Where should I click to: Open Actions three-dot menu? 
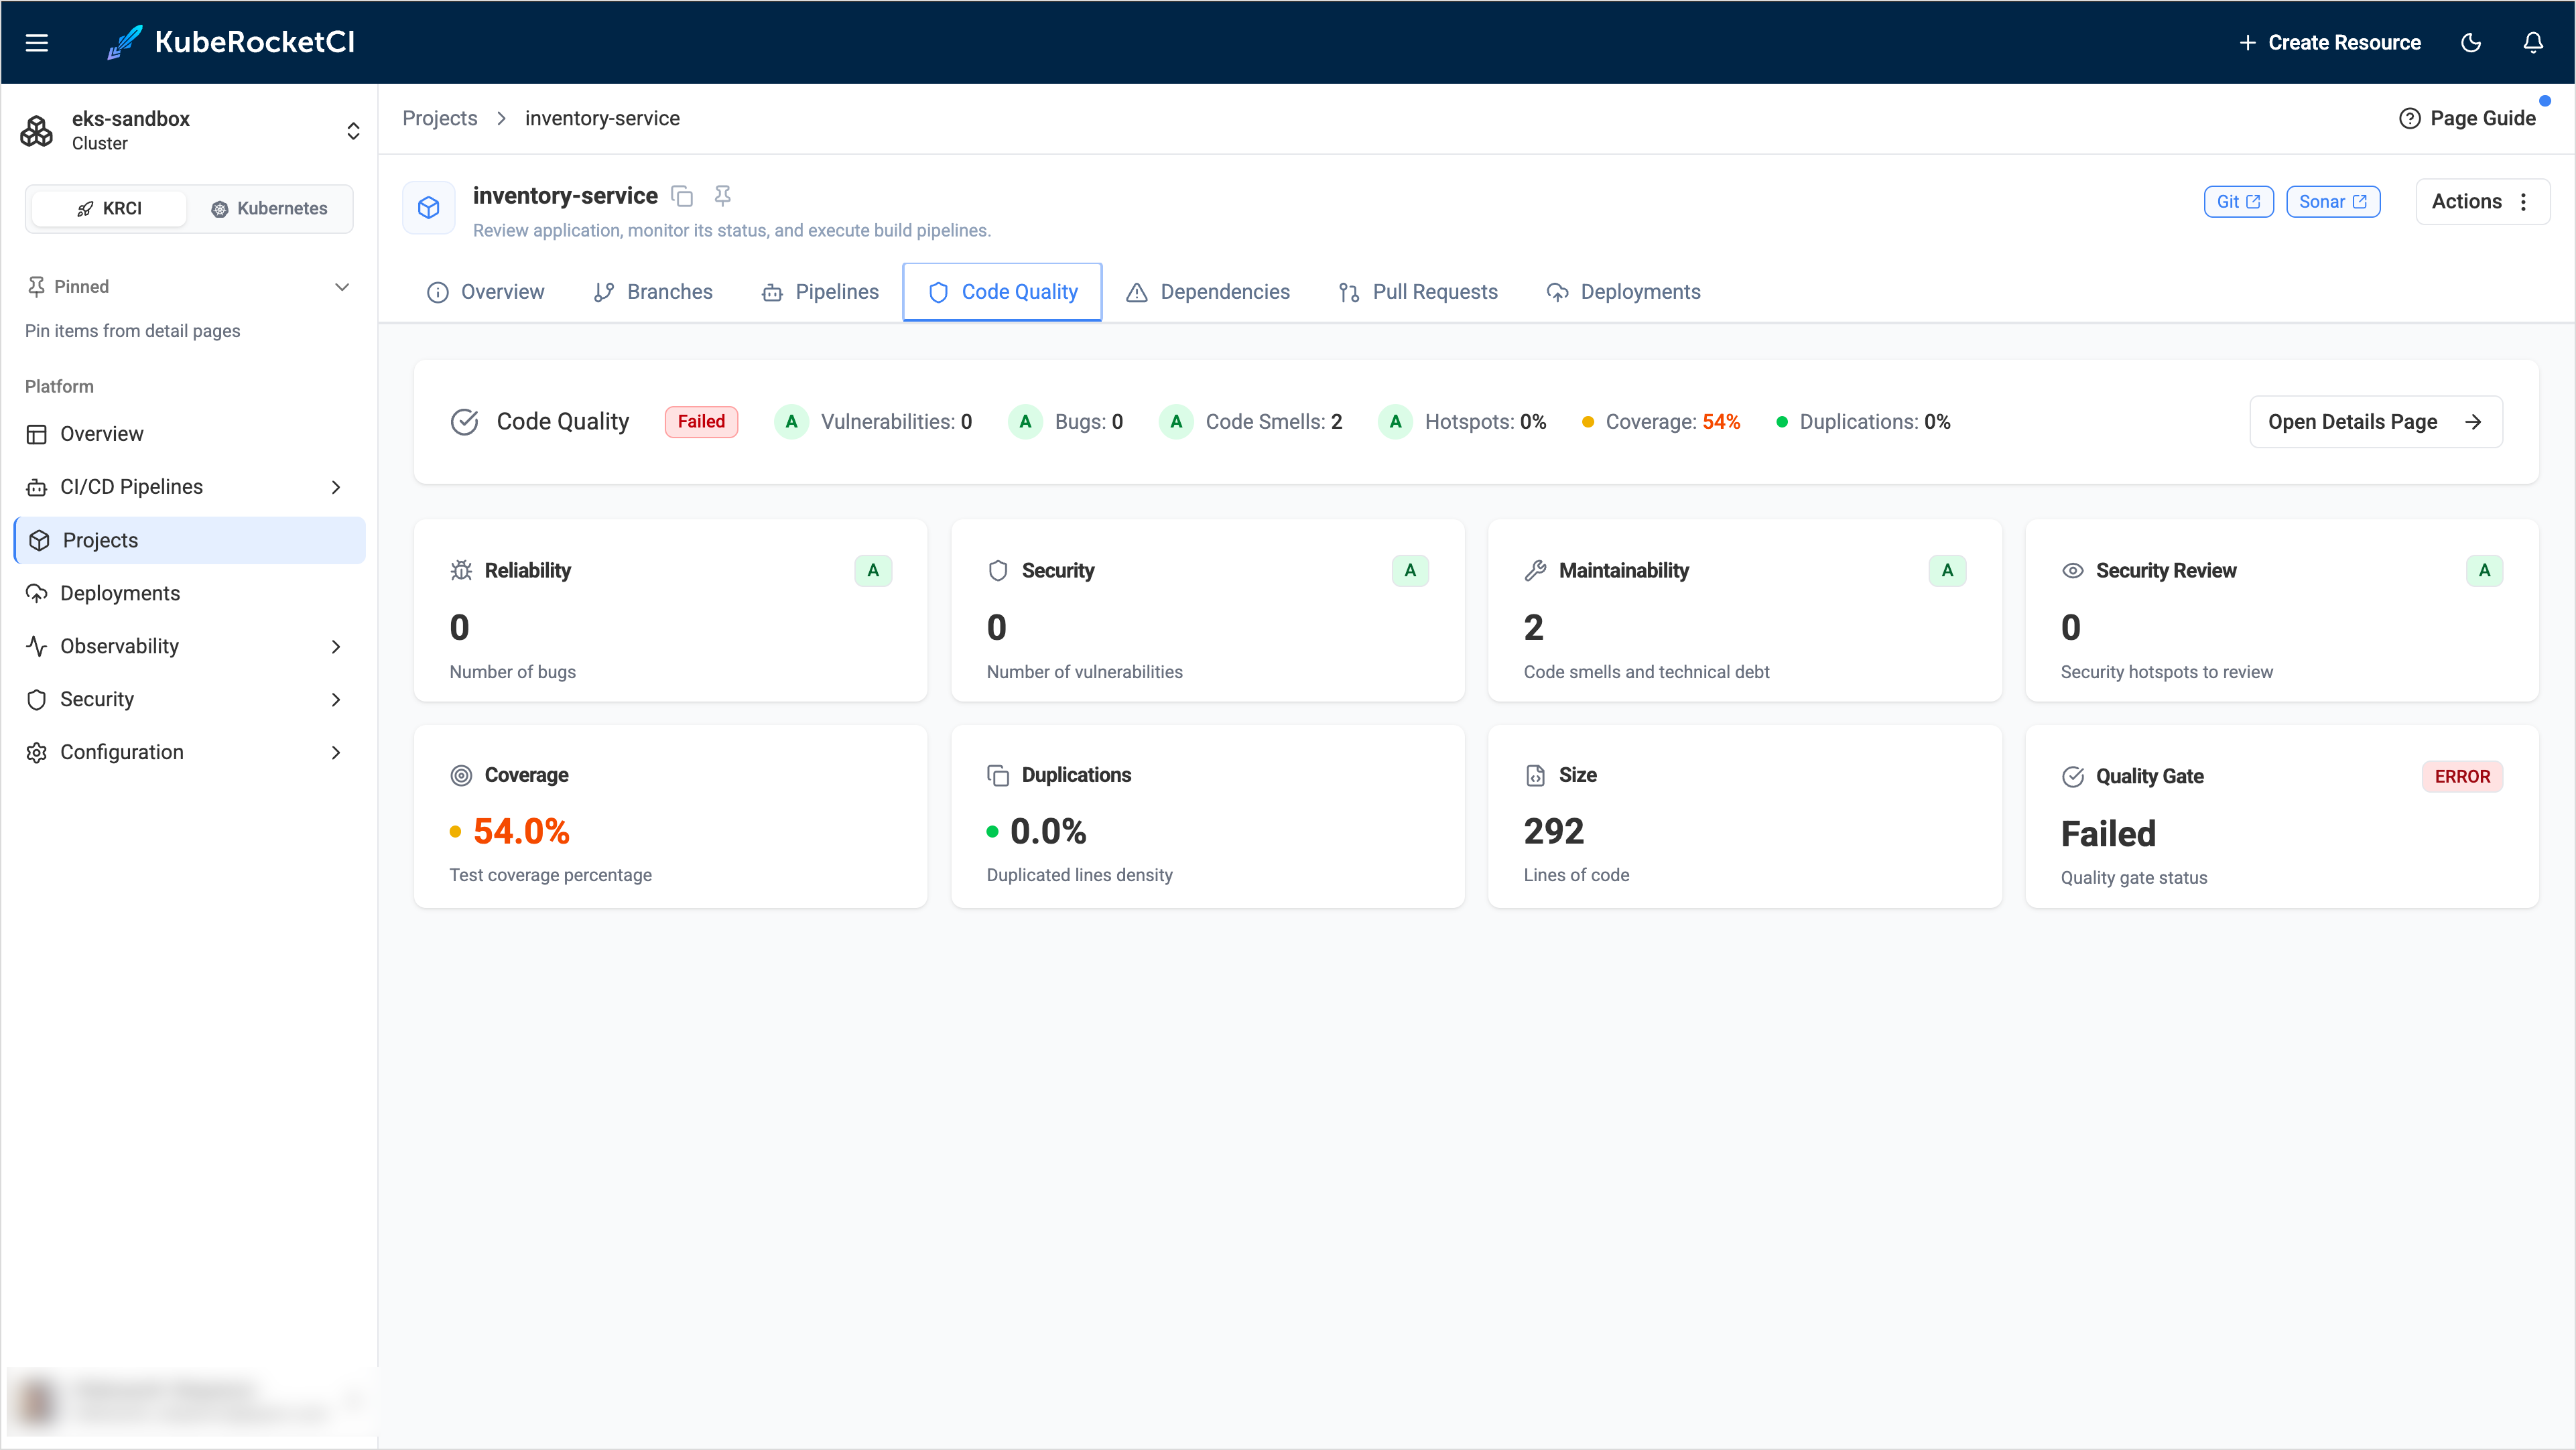pos(2482,201)
